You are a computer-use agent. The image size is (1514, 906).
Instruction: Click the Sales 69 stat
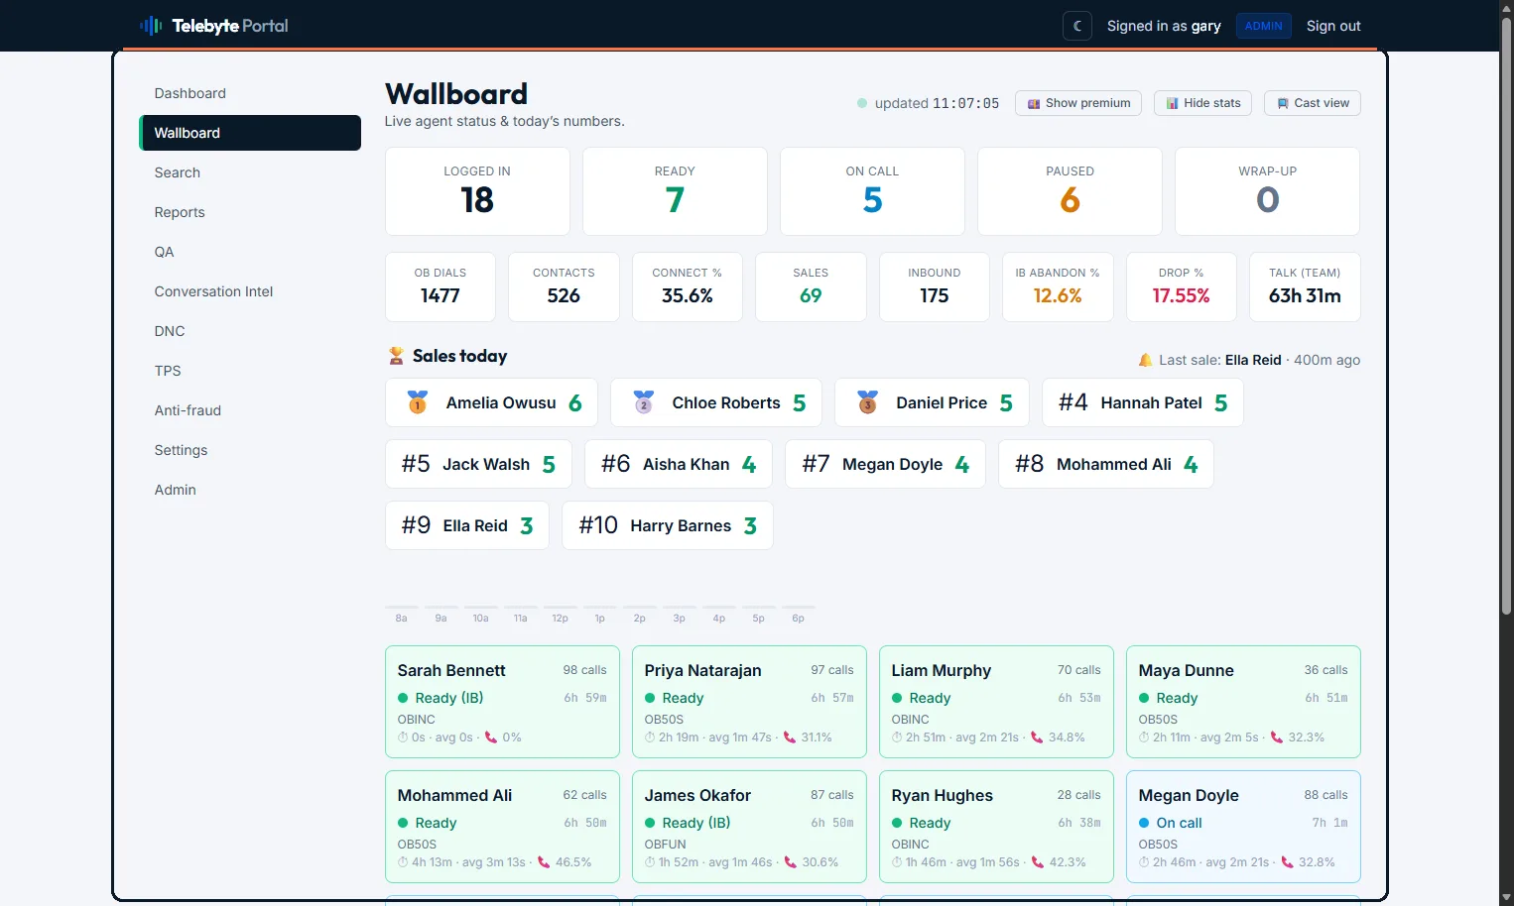tap(811, 286)
